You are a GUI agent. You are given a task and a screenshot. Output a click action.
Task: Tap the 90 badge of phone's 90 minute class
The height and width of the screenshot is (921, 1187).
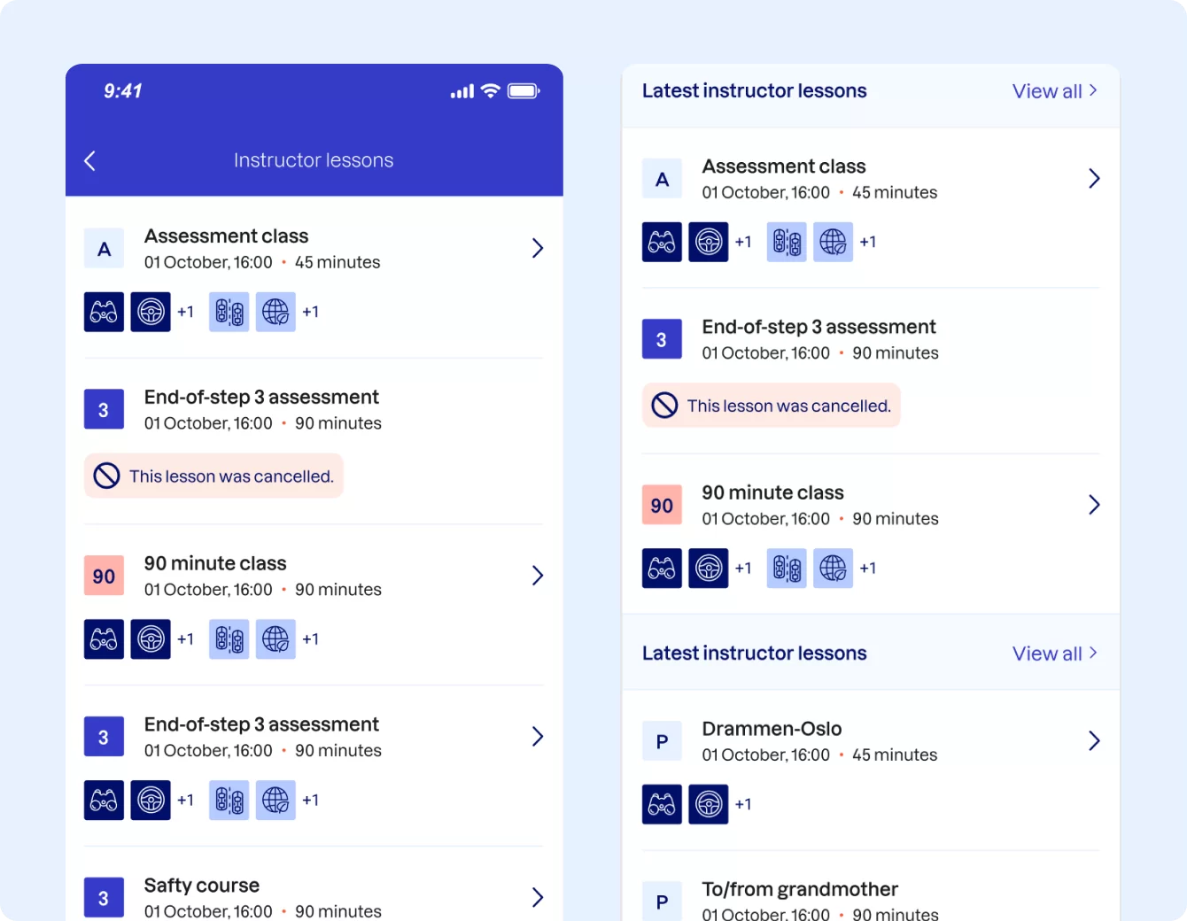104,577
